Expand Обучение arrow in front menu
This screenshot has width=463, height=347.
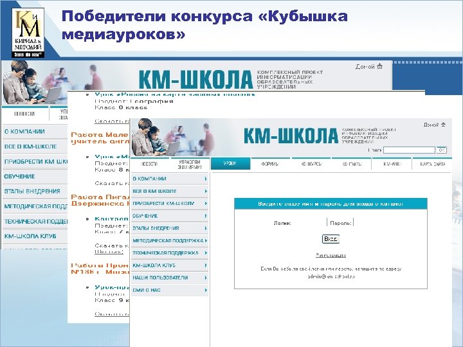pos(206,216)
